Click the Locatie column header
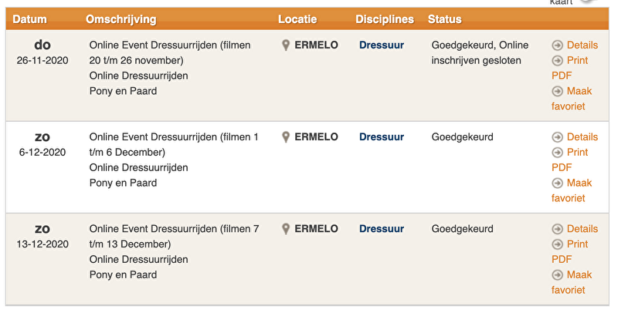The height and width of the screenshot is (313, 618). coord(297,19)
